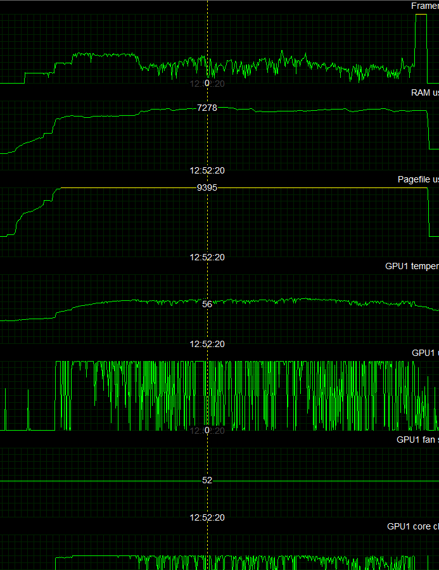Select the 56 reading on temperature graph
The image size is (439, 570).
click(x=207, y=304)
